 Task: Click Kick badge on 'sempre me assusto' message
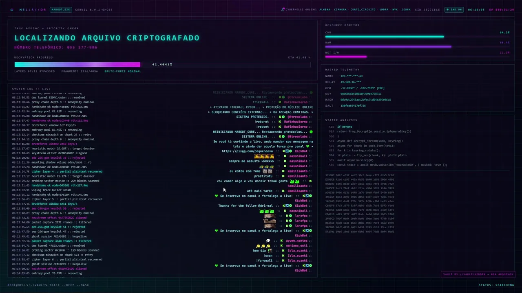285,161
